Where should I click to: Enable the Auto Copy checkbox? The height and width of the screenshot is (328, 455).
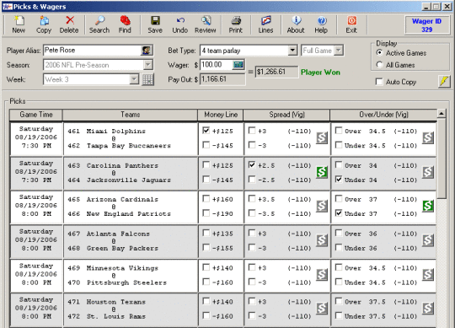click(379, 82)
